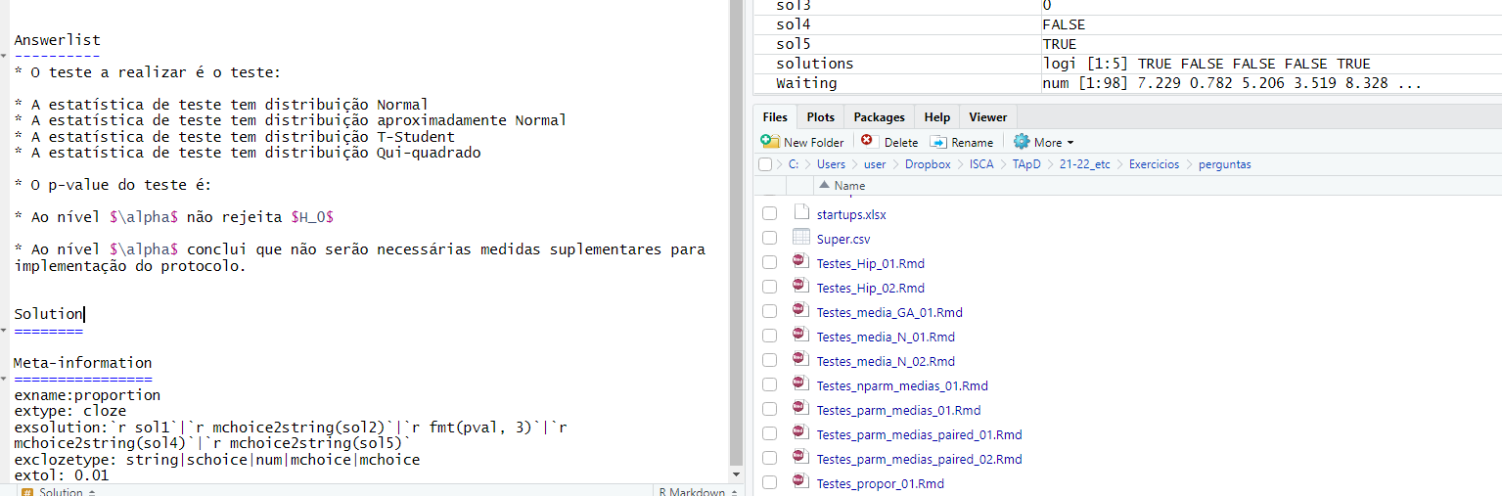Click the Meta-information heading in editor
1502x496 pixels.
[x=83, y=363]
